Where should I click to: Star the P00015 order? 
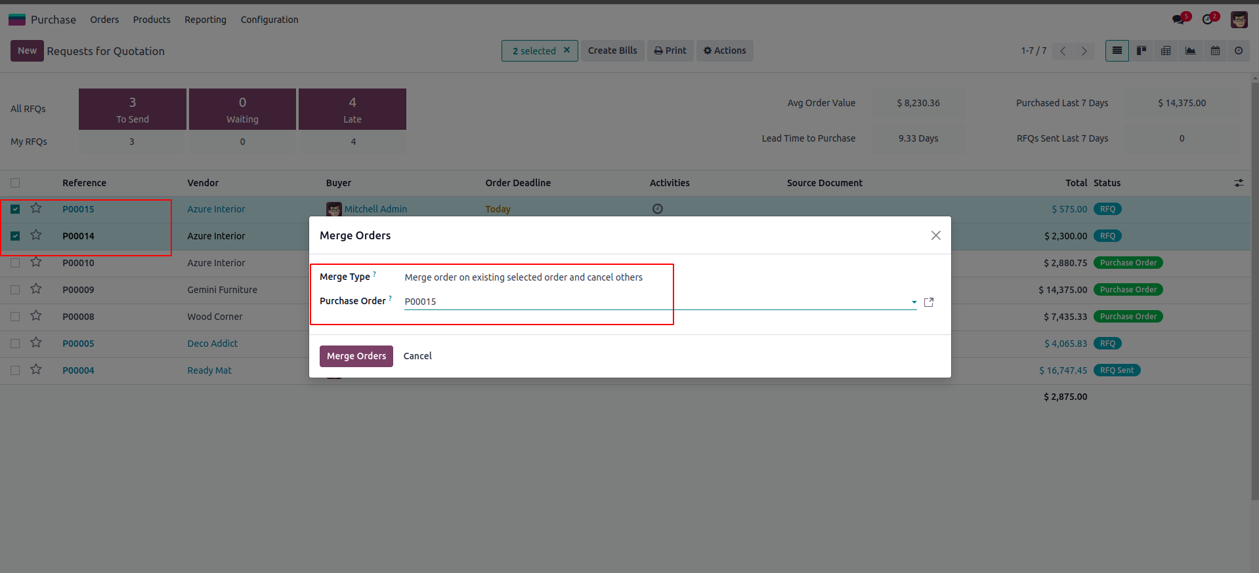pyautogui.click(x=36, y=208)
